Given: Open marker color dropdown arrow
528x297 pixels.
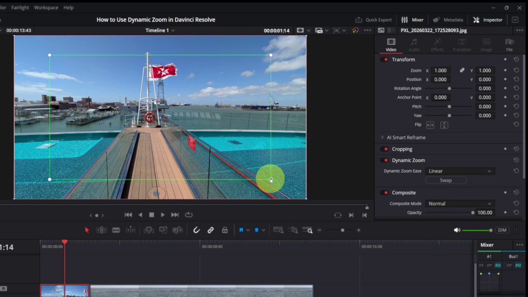Looking at the screenshot, I should [x=263, y=230].
